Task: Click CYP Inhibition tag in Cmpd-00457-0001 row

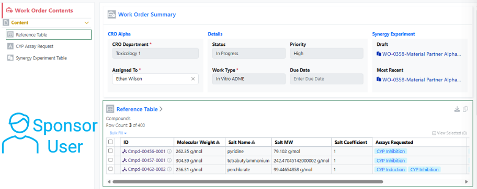Action: [x=391, y=160]
